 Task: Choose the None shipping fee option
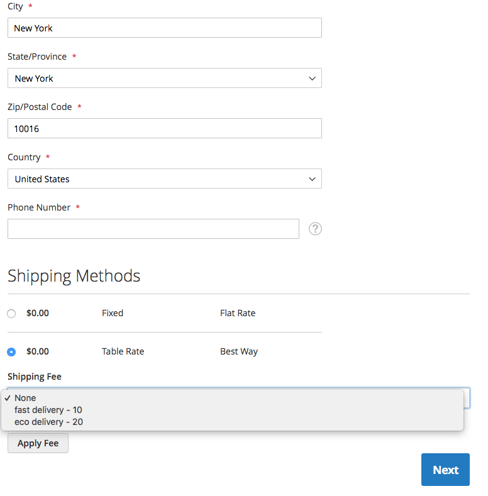tap(232, 398)
